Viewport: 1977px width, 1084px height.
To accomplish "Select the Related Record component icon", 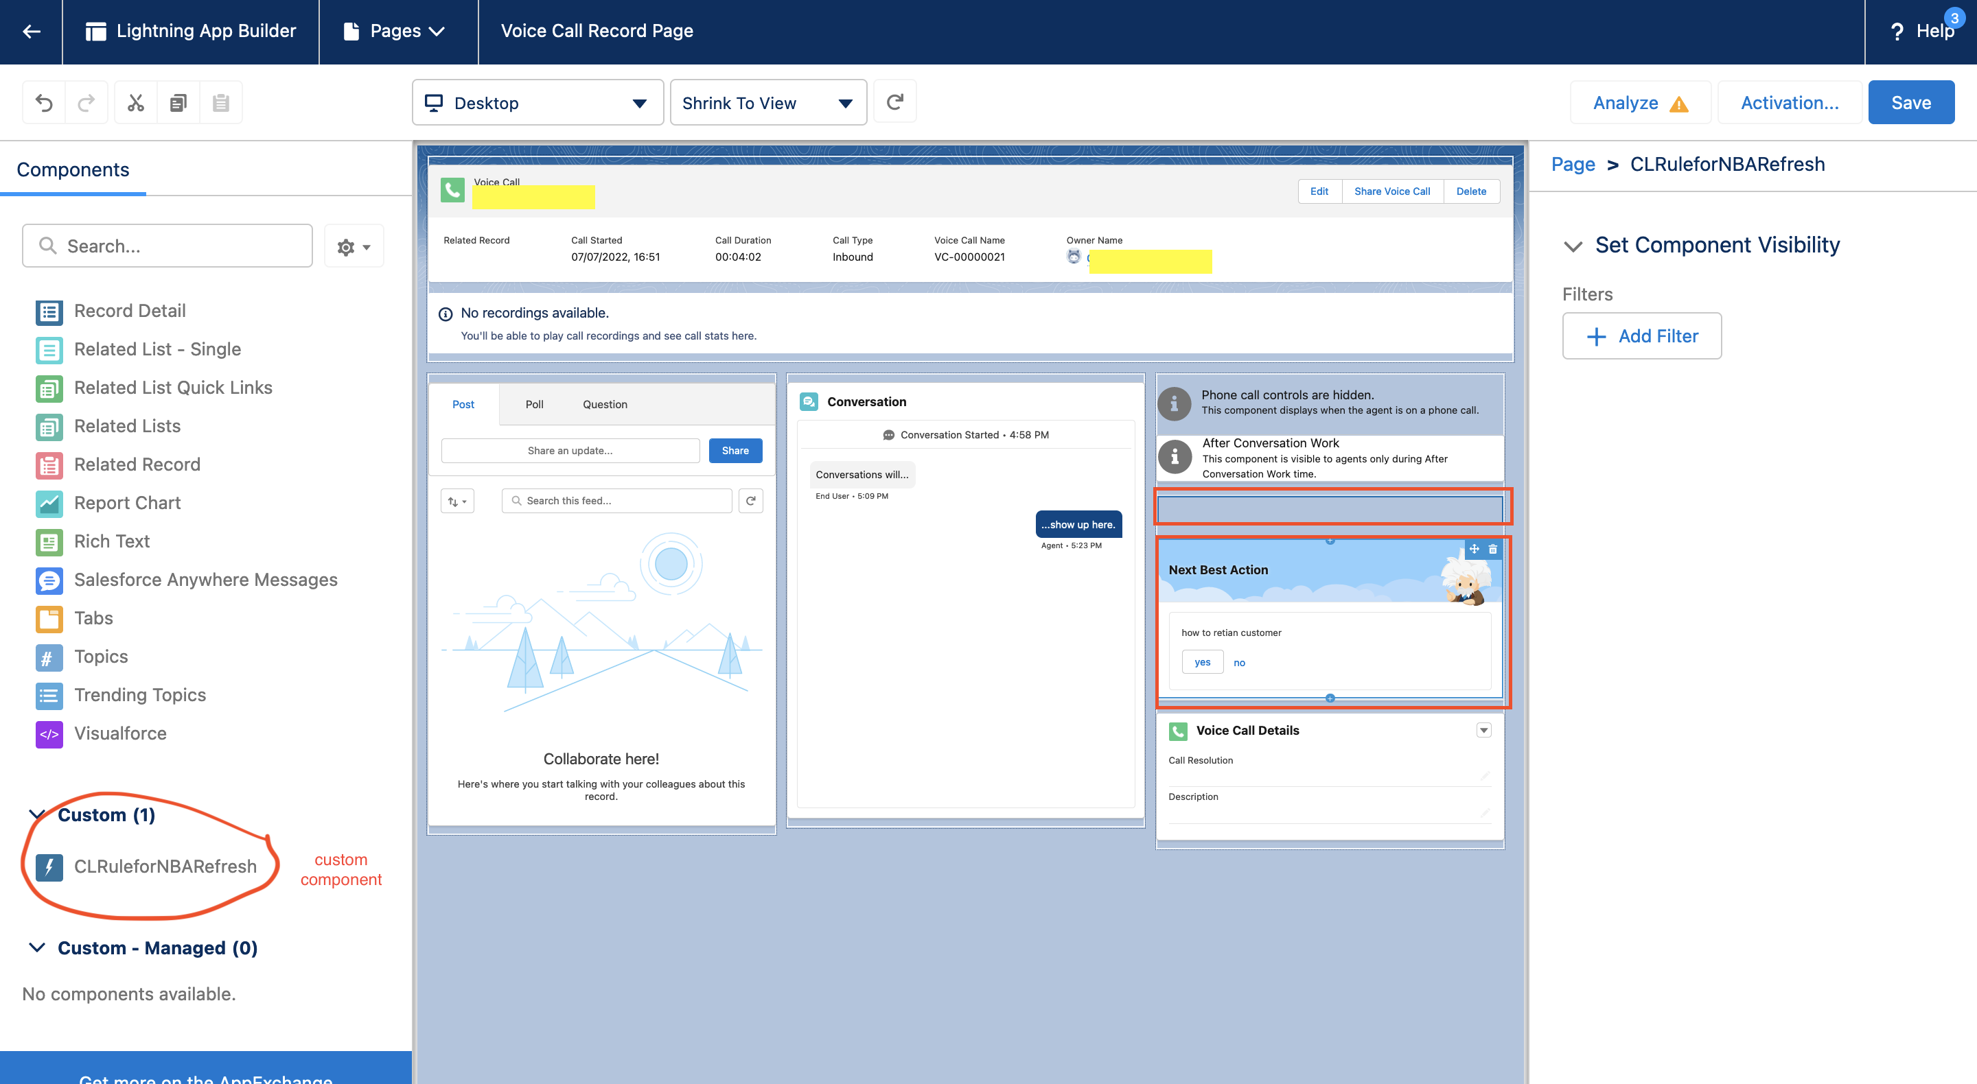I will (49, 465).
